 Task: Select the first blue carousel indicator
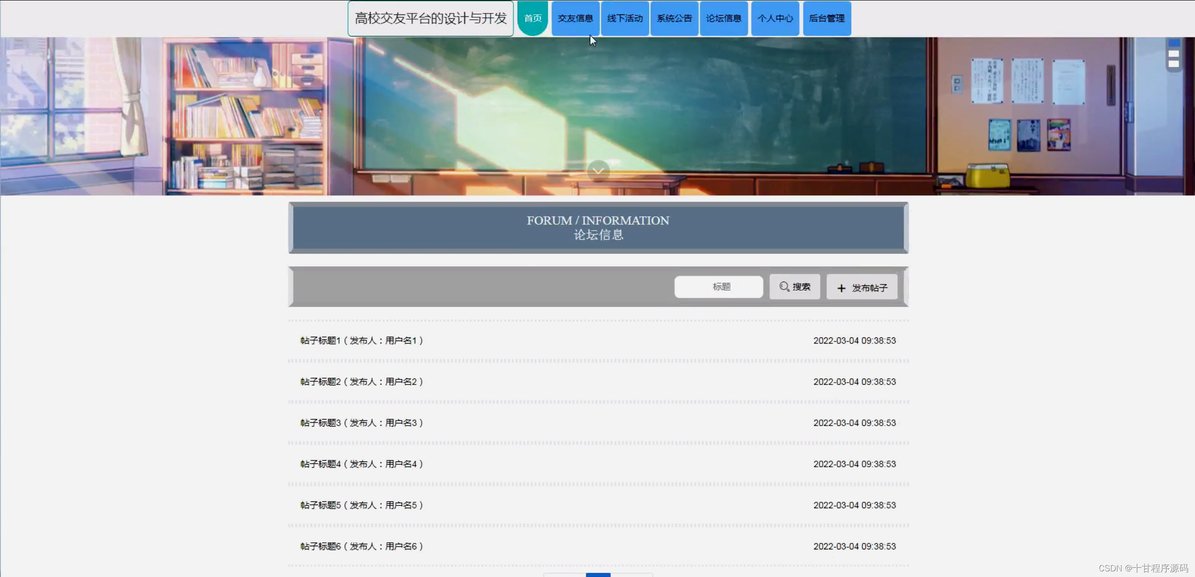click(1174, 43)
